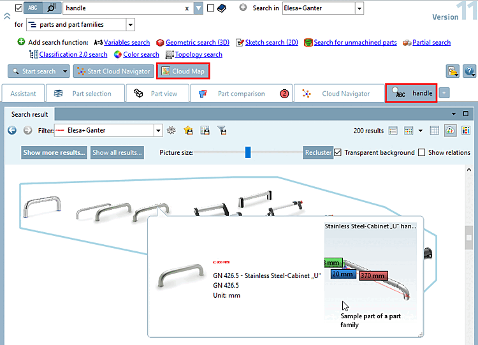Open Topology search link
This screenshot has width=478, height=345.
pyautogui.click(x=198, y=54)
